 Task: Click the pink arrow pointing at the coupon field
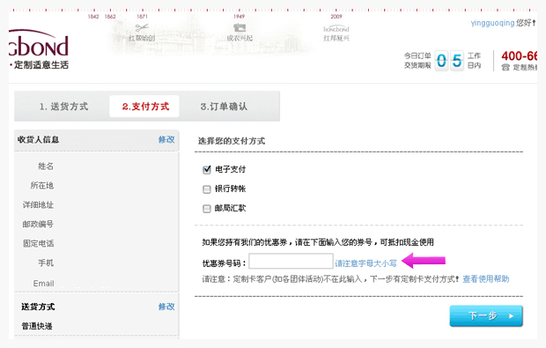(x=424, y=261)
